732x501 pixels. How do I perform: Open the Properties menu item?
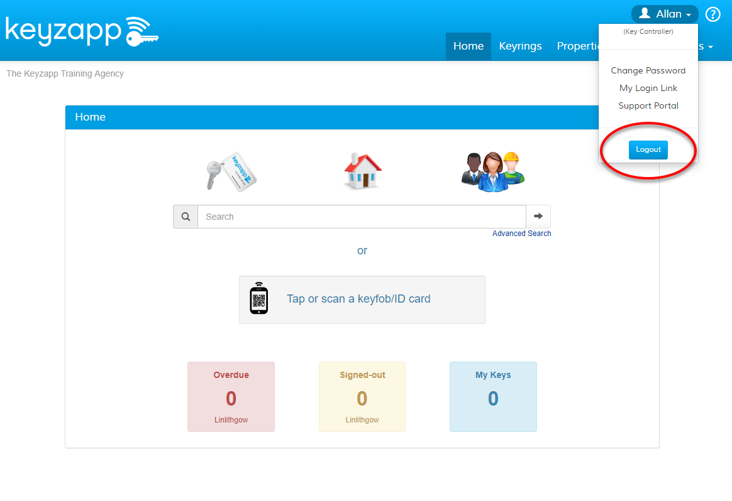[578, 46]
